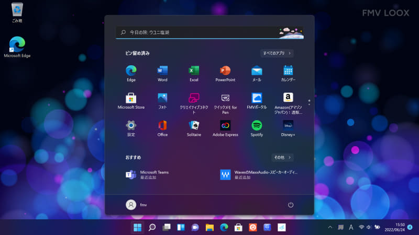The width and height of the screenshot is (419, 235).
Task: Click the gray tray icon beside the hidden-icons chevron
Action: click(340, 227)
